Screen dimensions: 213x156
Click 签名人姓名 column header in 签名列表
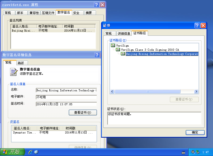point(24,26)
